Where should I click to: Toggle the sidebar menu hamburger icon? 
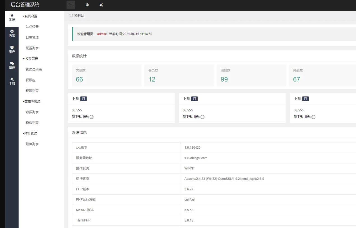(71, 5)
